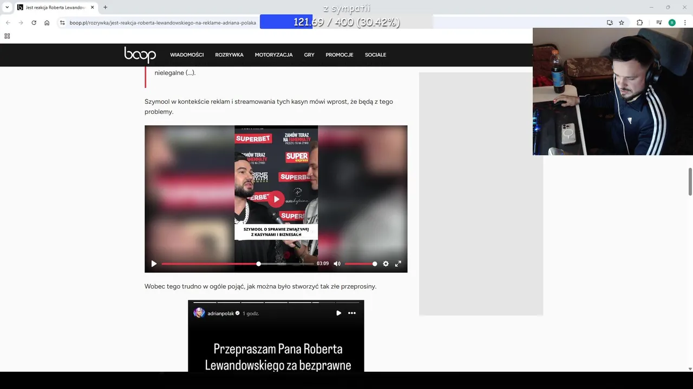Mute the video with the speaker icon
This screenshot has width=693, height=389.
337,264
